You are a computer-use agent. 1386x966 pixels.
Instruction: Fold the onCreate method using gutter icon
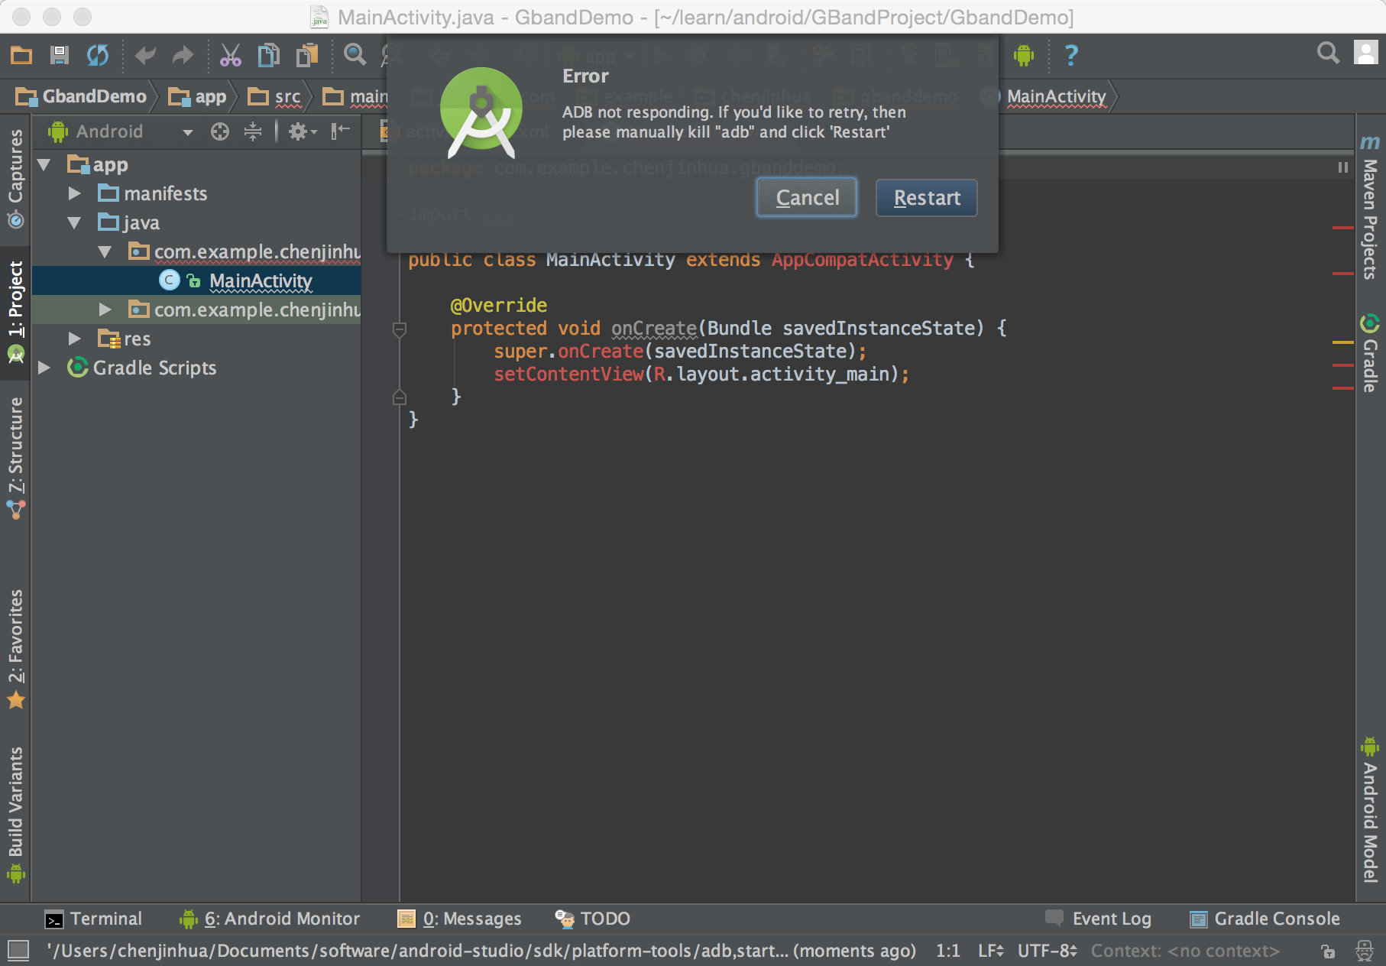click(x=399, y=329)
